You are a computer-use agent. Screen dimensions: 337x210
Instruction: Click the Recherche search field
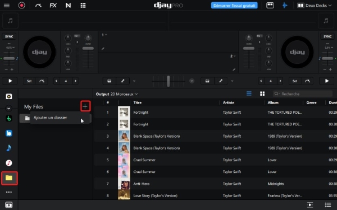click(303, 94)
